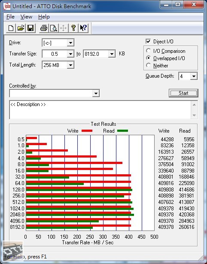The width and height of the screenshot is (207, 264).
Task: Click the ATTO application icon in the title bar
Action: pos(7,6)
